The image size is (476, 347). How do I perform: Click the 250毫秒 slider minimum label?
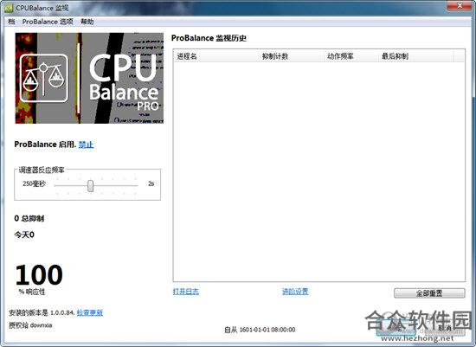pyautogui.click(x=34, y=183)
